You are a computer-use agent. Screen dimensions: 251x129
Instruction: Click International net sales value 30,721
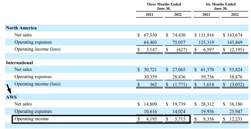(151, 70)
